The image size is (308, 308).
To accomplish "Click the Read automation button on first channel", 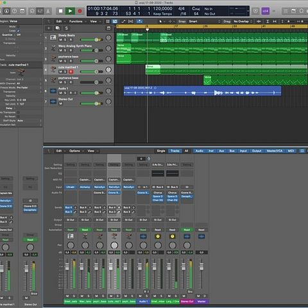I will click(71, 230).
